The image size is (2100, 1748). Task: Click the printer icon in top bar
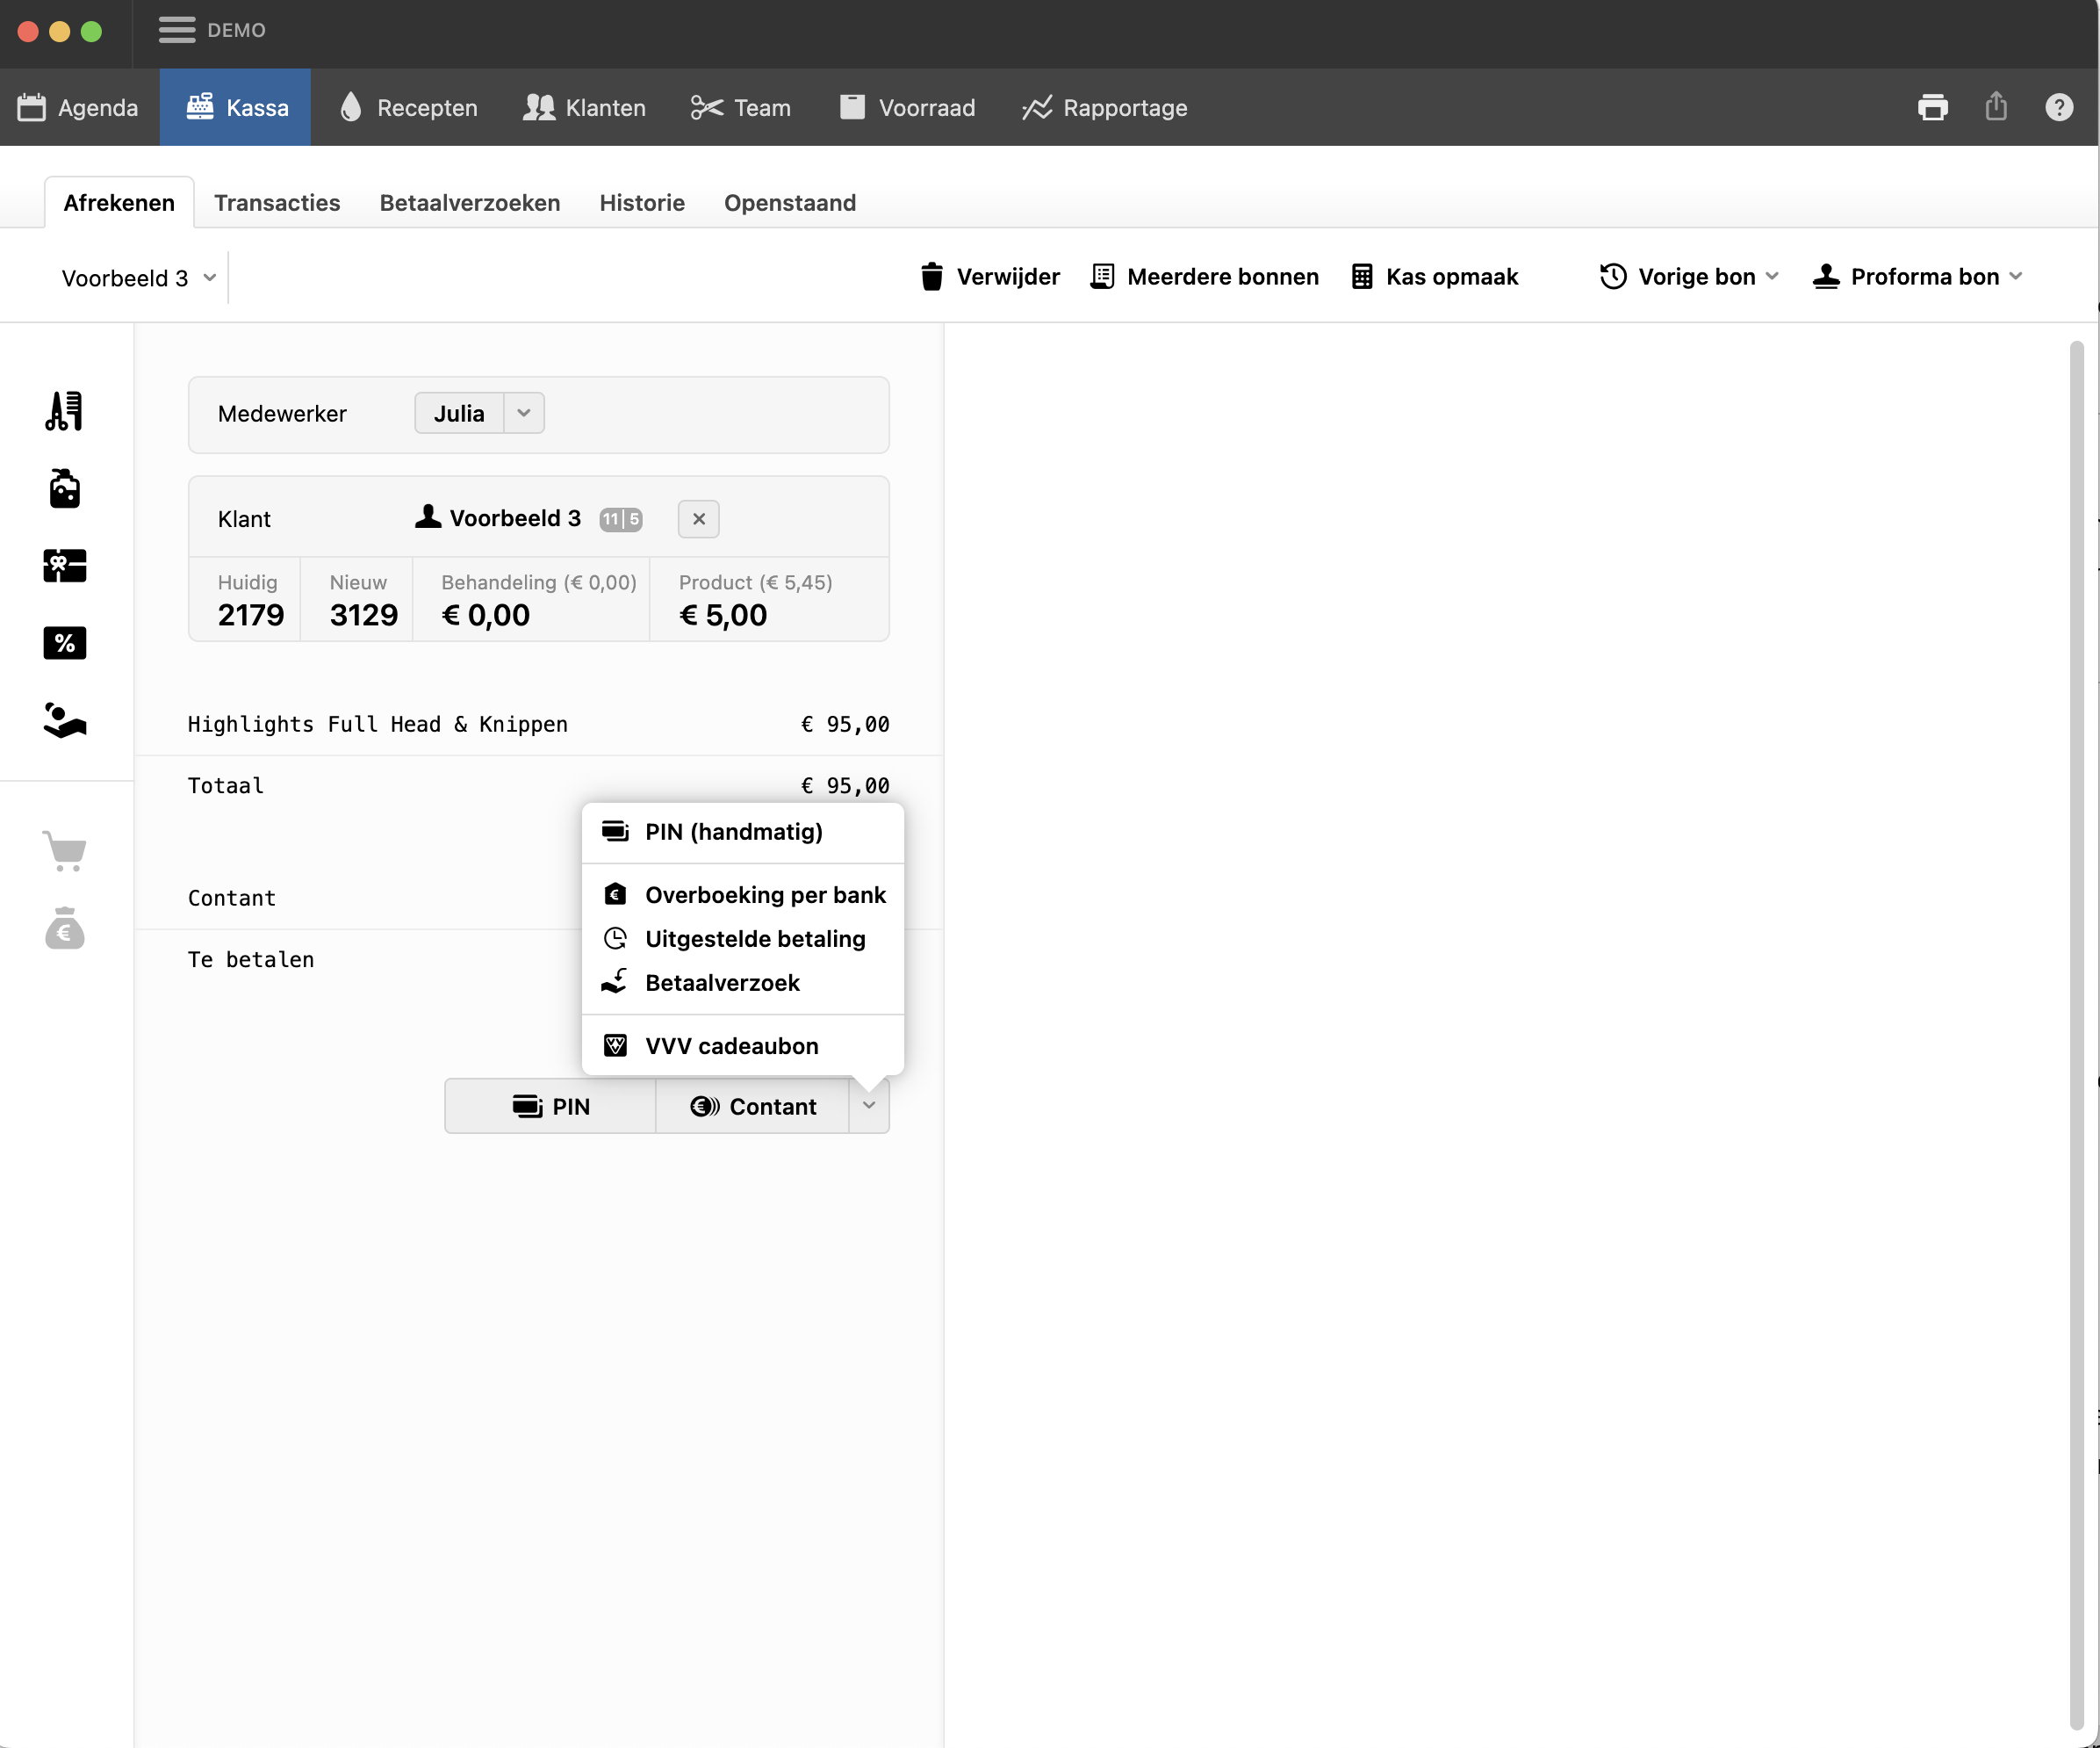1932,107
